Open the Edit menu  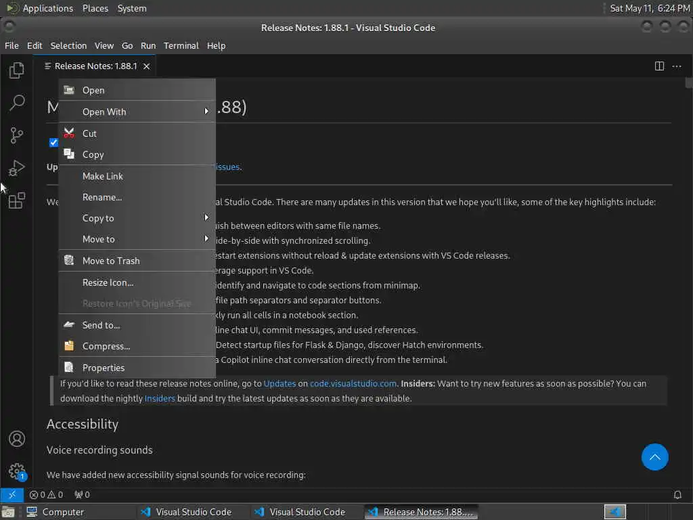point(35,45)
